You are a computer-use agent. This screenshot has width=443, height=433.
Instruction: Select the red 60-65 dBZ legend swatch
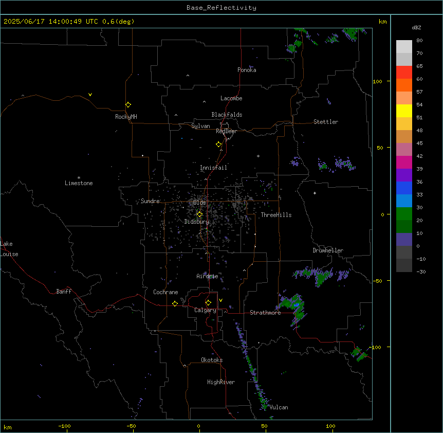(404, 72)
